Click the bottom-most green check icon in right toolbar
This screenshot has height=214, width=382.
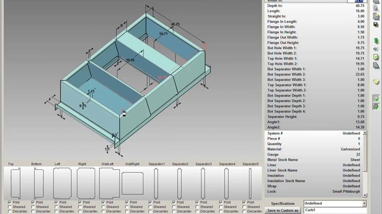pos(376,106)
